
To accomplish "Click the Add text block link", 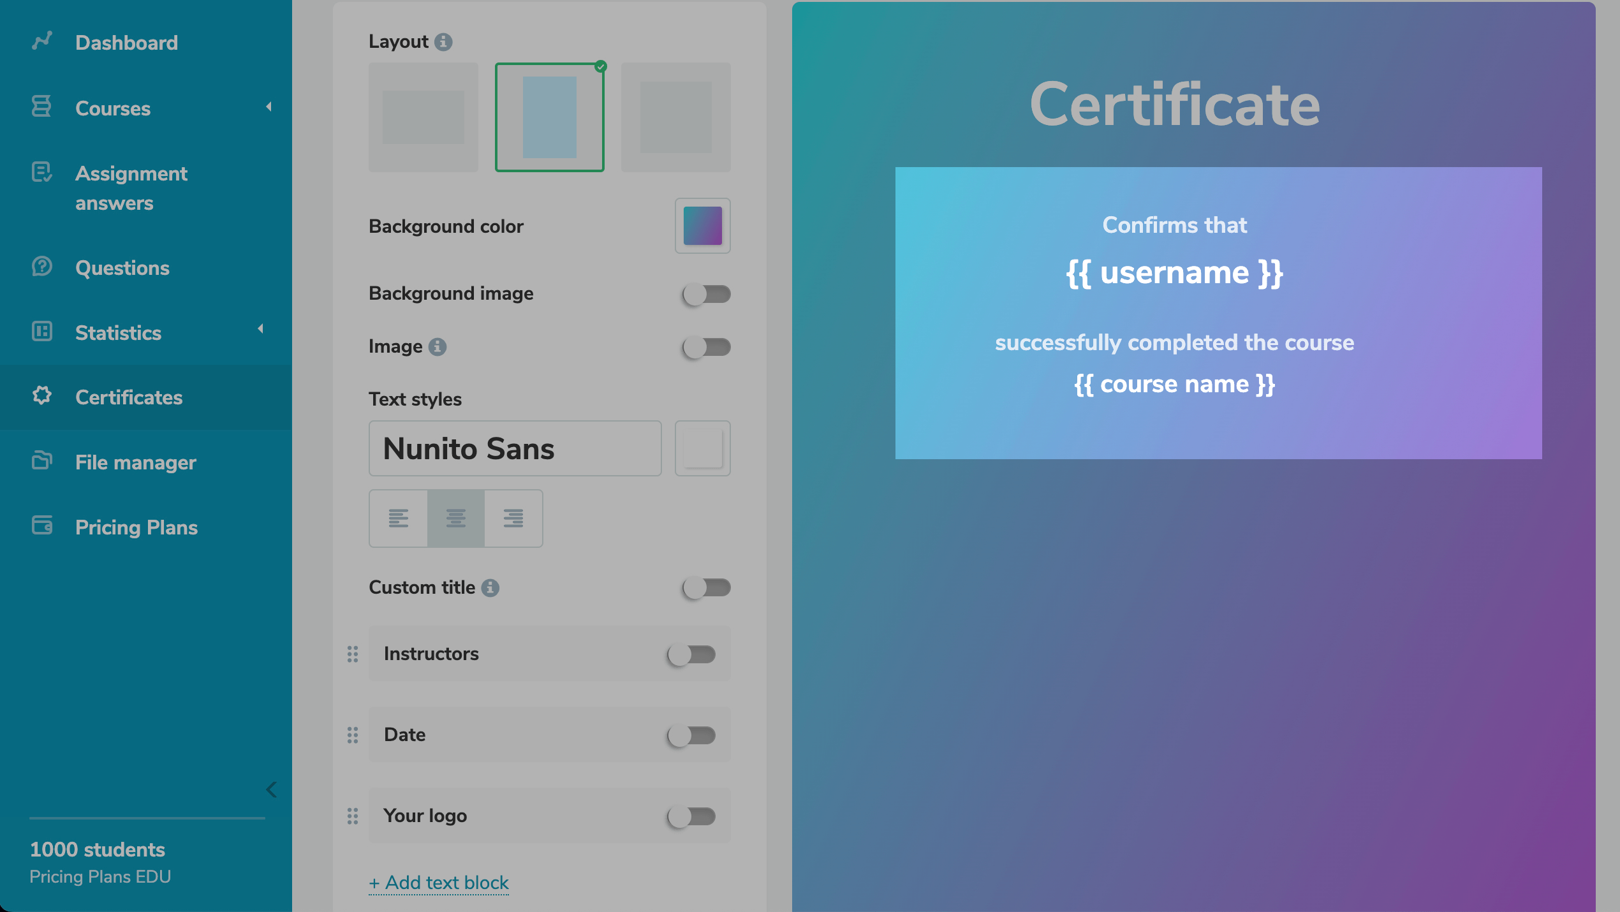I will click(x=439, y=883).
